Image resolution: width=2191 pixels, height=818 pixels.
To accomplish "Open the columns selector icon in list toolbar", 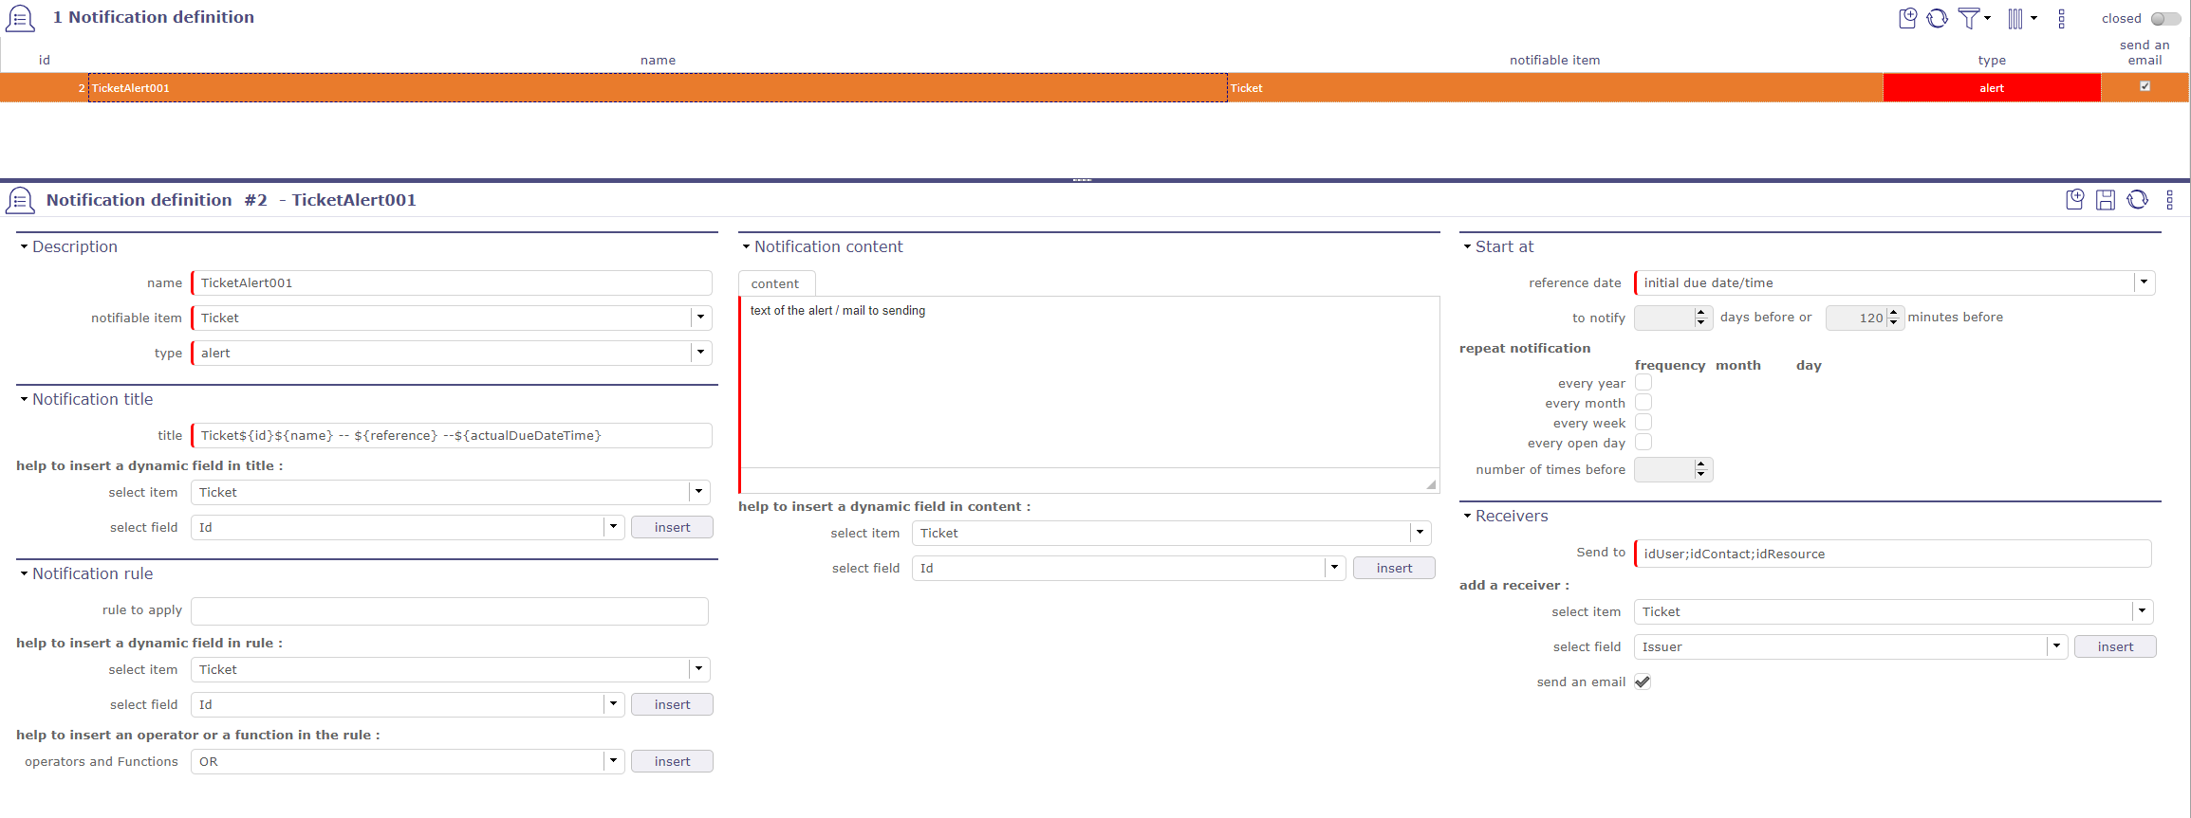I will 2015,18.
